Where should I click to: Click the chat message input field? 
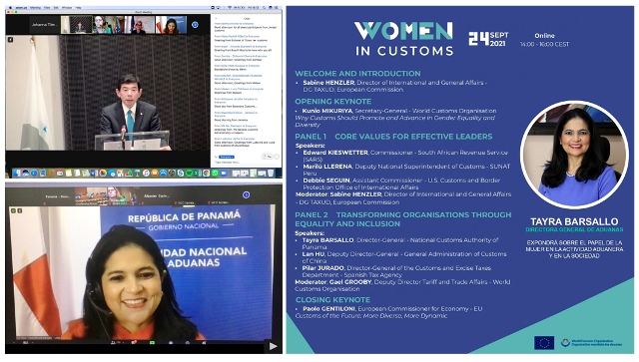245,163
